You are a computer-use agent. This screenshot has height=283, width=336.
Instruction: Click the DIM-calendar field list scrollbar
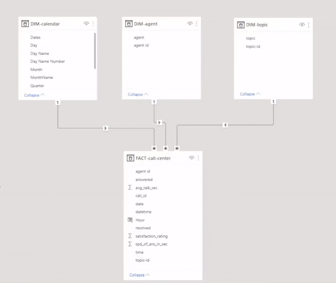95,51
